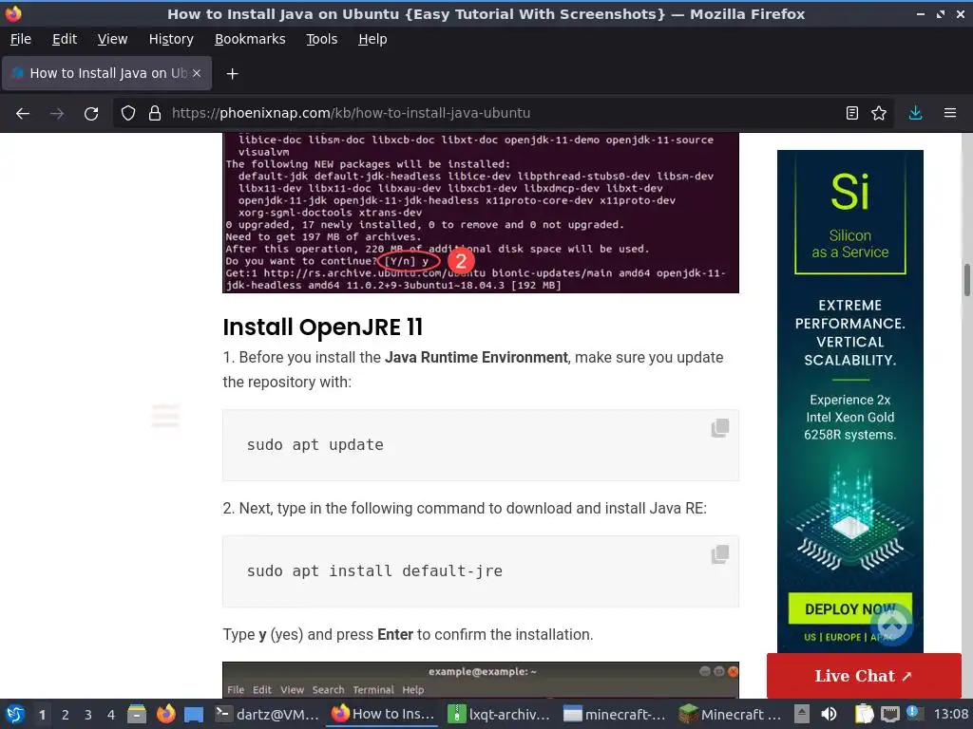Viewport: 973px width, 729px height.
Task: Open update notification tray icon
Action: pyautogui.click(x=915, y=713)
